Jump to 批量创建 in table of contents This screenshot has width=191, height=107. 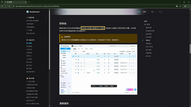(x=149, y=53)
